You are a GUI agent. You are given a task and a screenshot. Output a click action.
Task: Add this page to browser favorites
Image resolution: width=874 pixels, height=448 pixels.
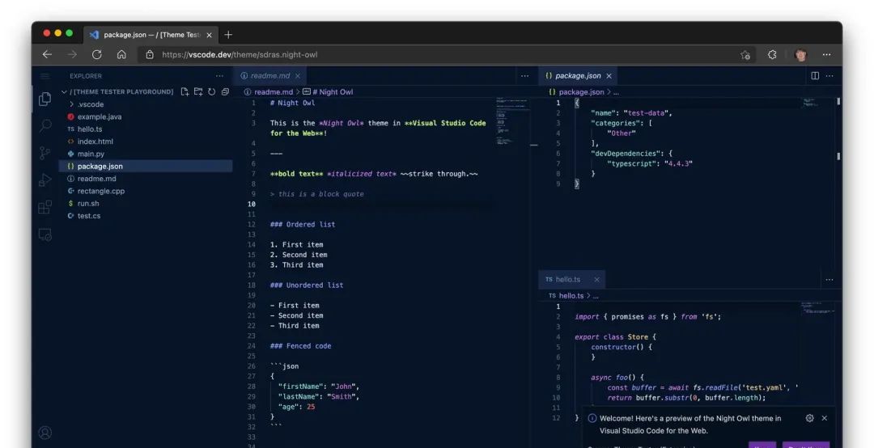pos(745,55)
